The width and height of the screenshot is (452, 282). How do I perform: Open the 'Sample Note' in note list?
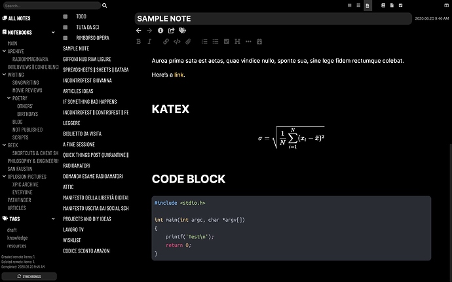click(x=76, y=48)
